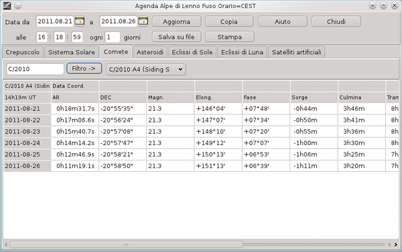
Task: Click DEC cell -20°56'24"
Action: click(123, 120)
